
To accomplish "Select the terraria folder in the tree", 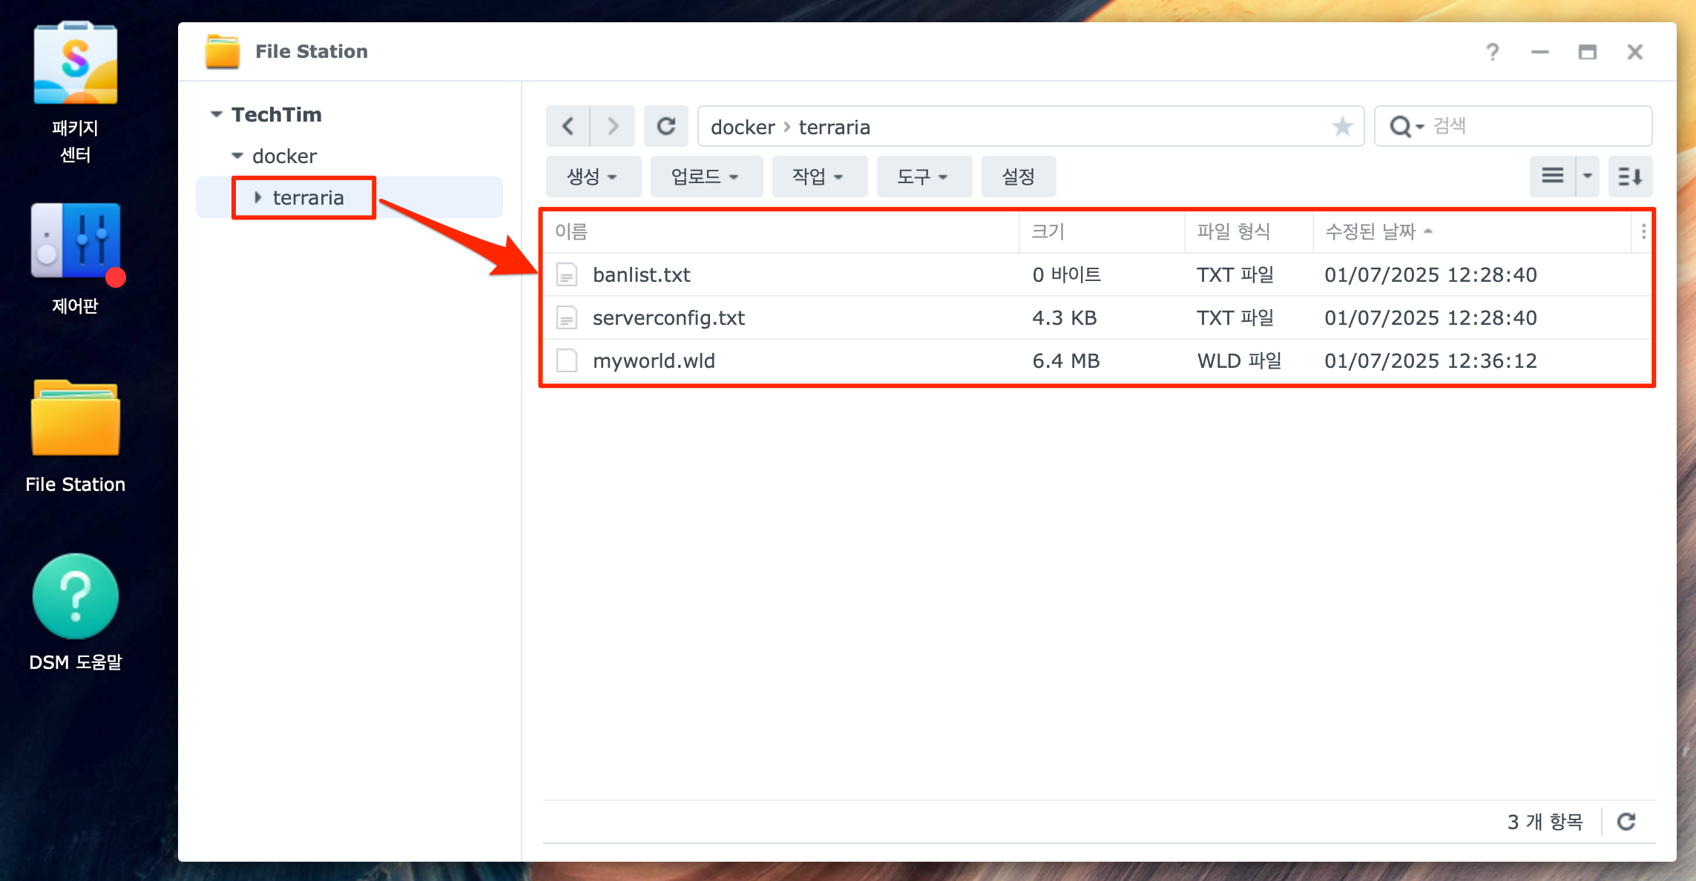I will (x=309, y=198).
